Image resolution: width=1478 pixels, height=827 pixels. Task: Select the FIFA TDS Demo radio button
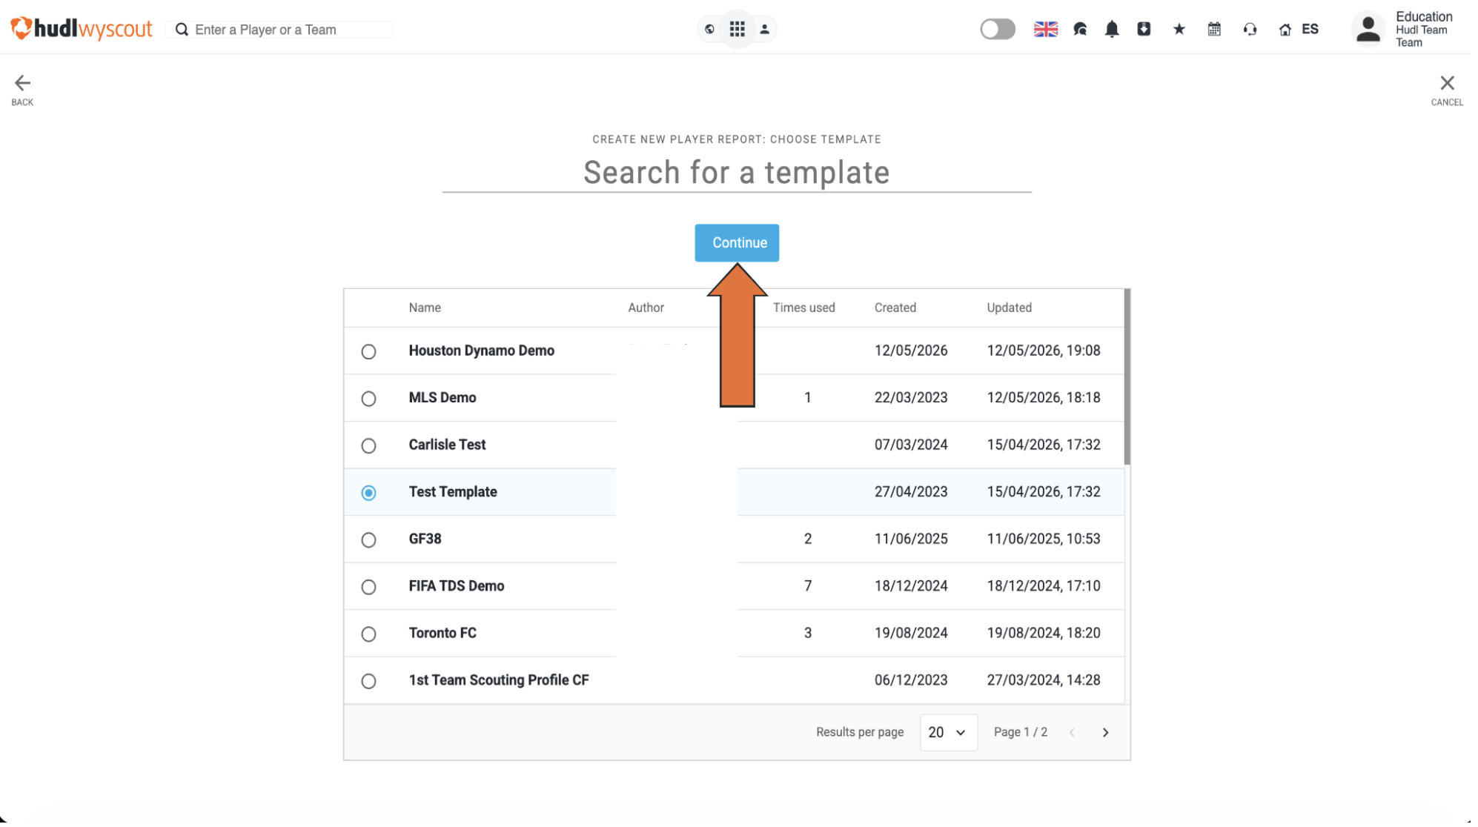pos(368,587)
